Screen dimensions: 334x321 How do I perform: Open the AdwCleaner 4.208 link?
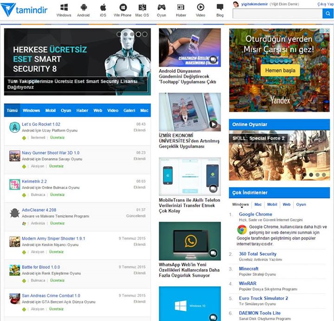tap(39, 210)
